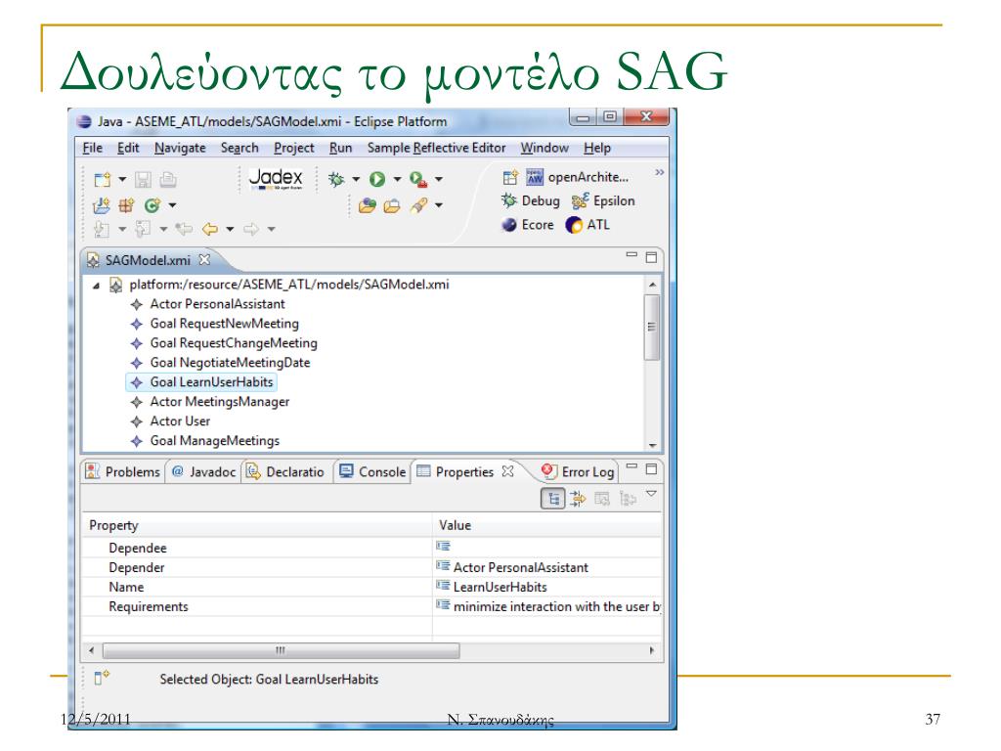Open the Search flashlight dropdown arrow
The width and height of the screenshot is (1001, 751).
(439, 205)
